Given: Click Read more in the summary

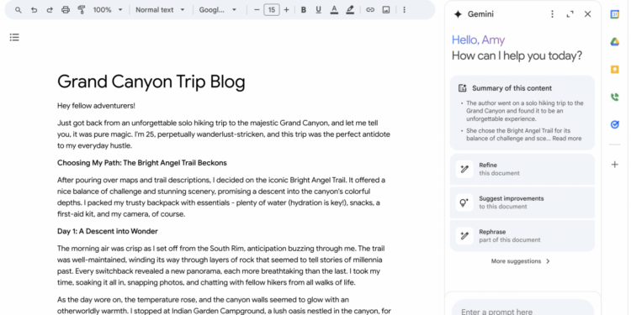Looking at the screenshot, I should click(566, 139).
